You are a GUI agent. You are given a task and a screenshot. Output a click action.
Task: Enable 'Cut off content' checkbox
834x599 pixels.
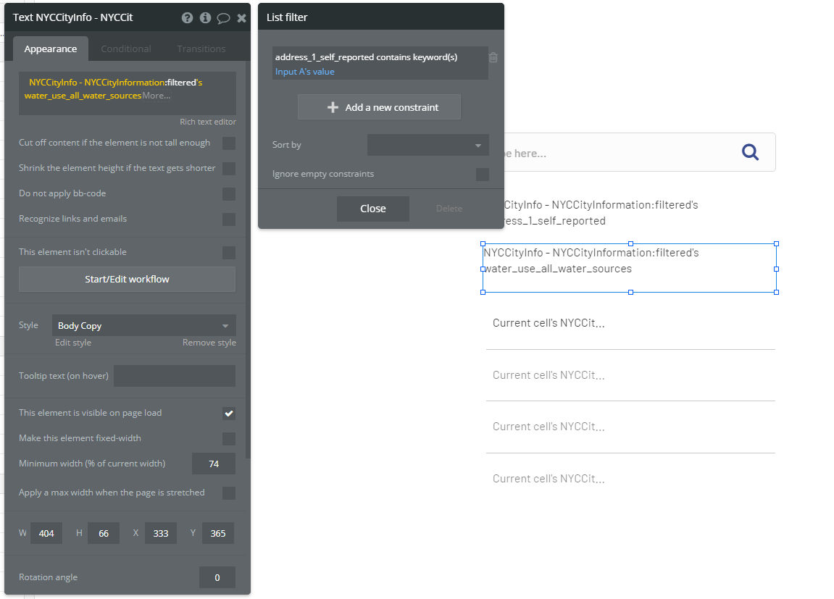pos(229,143)
